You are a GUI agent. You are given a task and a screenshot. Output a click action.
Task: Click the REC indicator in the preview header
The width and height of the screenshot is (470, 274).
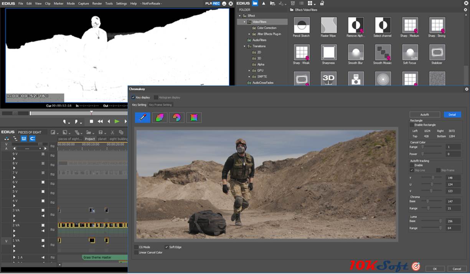216,3
